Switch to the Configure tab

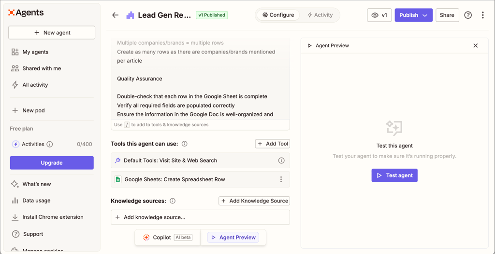278,15
